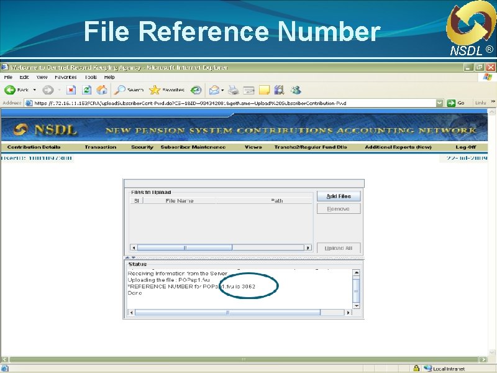497x373 pixels.
Task: Click down arrow of Status scrollbar
Action: 356,306
